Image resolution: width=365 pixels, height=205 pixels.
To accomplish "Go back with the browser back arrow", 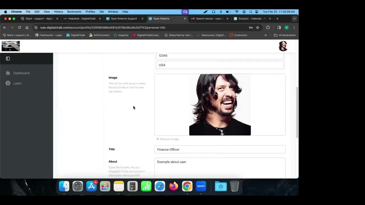I will tap(5, 28).
